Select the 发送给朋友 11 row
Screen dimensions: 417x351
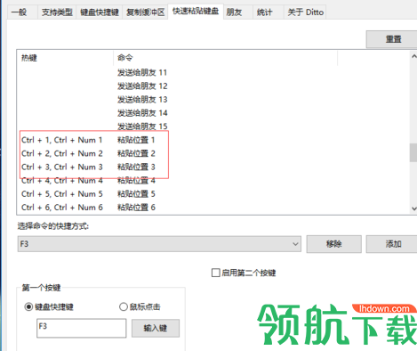coord(142,72)
